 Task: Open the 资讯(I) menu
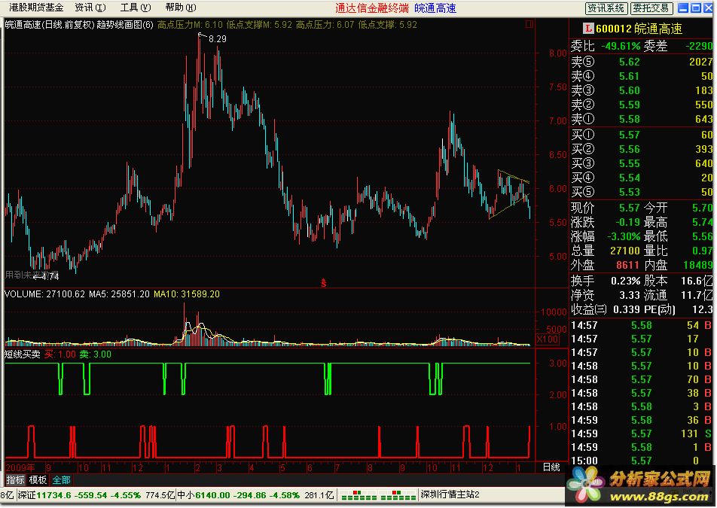(x=90, y=8)
